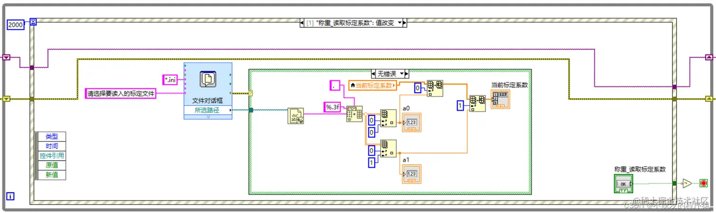Select the Index Array node feeding a0
Screen dimensions: 716x213
point(388,119)
